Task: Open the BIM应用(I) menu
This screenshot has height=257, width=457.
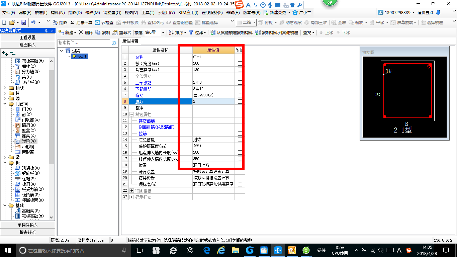Action: tap(188, 13)
